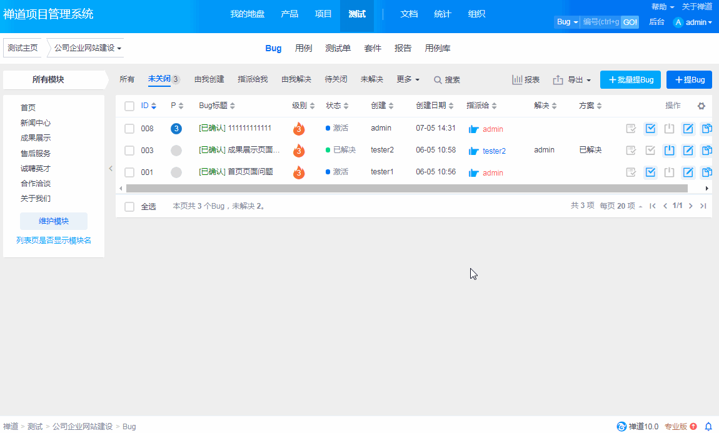719x433 pixels.
Task: Click the notification bell icon
Action: (x=708, y=426)
